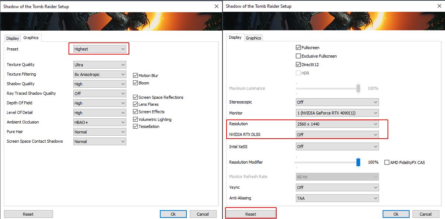Open the Ray Traced Shadow Quality dropdown

point(99,93)
